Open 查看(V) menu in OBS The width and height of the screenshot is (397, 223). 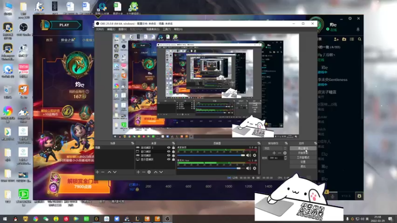click(123, 29)
